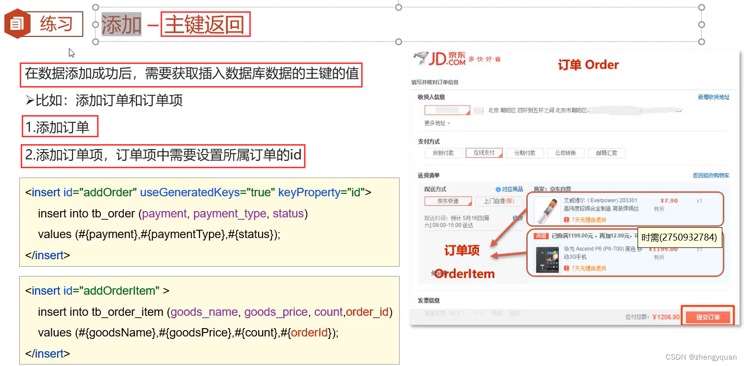744x366 pixels.
Task: Grab the top-center handle of the title box
Action: click(399, 7)
